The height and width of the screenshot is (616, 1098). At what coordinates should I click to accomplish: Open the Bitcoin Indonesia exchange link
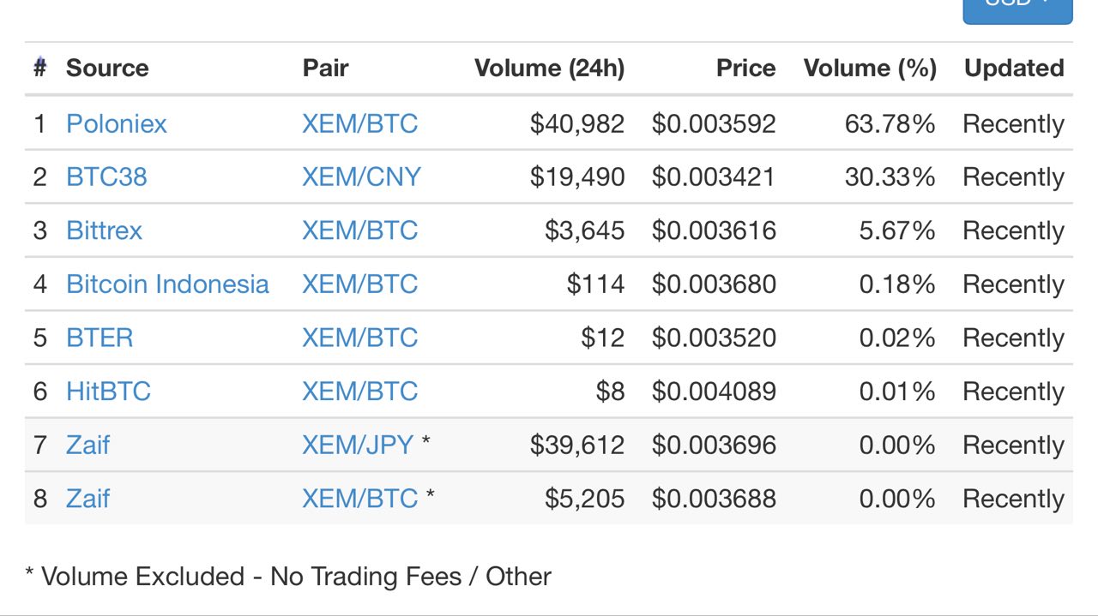(167, 284)
